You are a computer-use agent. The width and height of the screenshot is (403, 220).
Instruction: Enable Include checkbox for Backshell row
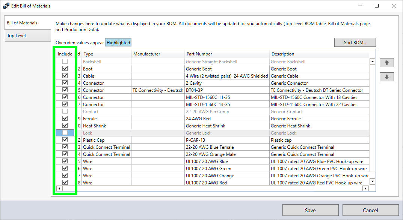[x=65, y=61]
